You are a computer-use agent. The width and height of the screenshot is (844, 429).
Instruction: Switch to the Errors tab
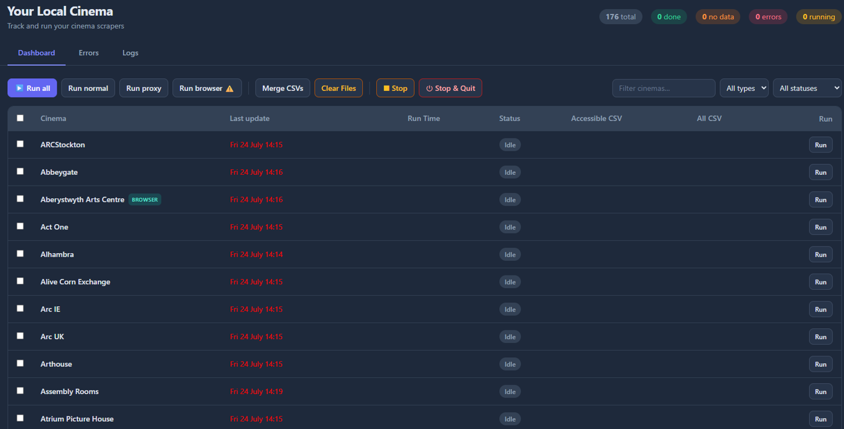tap(89, 53)
